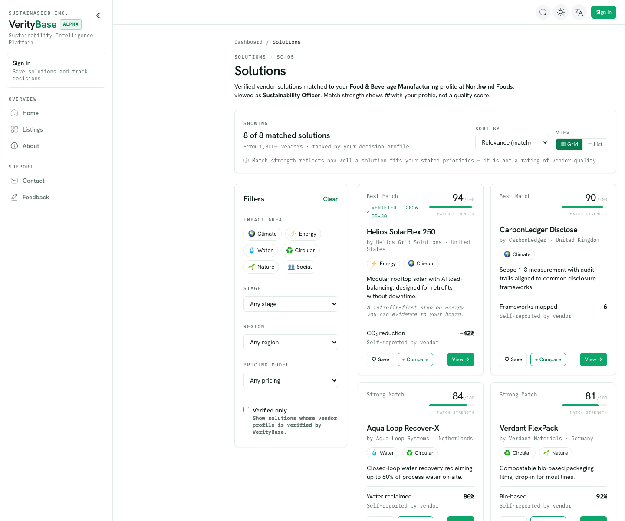Click the Circular tag on Verdant FlexPack card

click(x=517, y=453)
